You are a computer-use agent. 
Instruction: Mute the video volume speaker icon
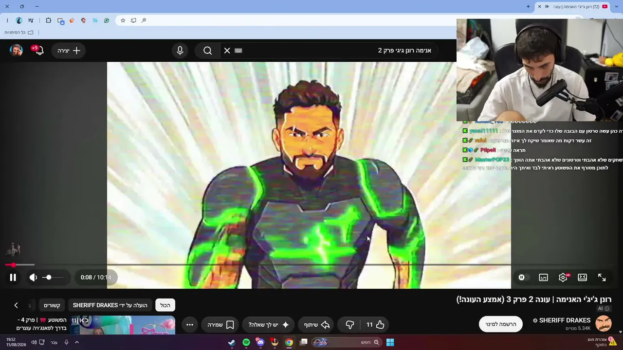[x=33, y=278]
